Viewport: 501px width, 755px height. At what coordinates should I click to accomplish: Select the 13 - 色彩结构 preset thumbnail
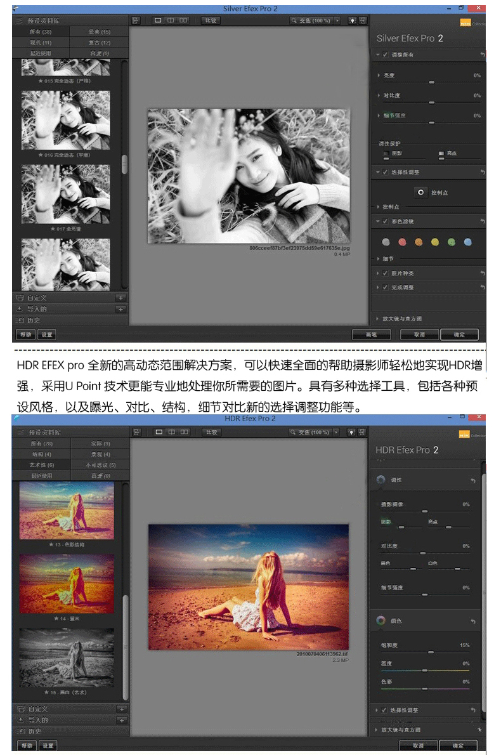(67, 510)
